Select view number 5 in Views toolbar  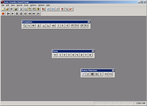tap(77, 55)
